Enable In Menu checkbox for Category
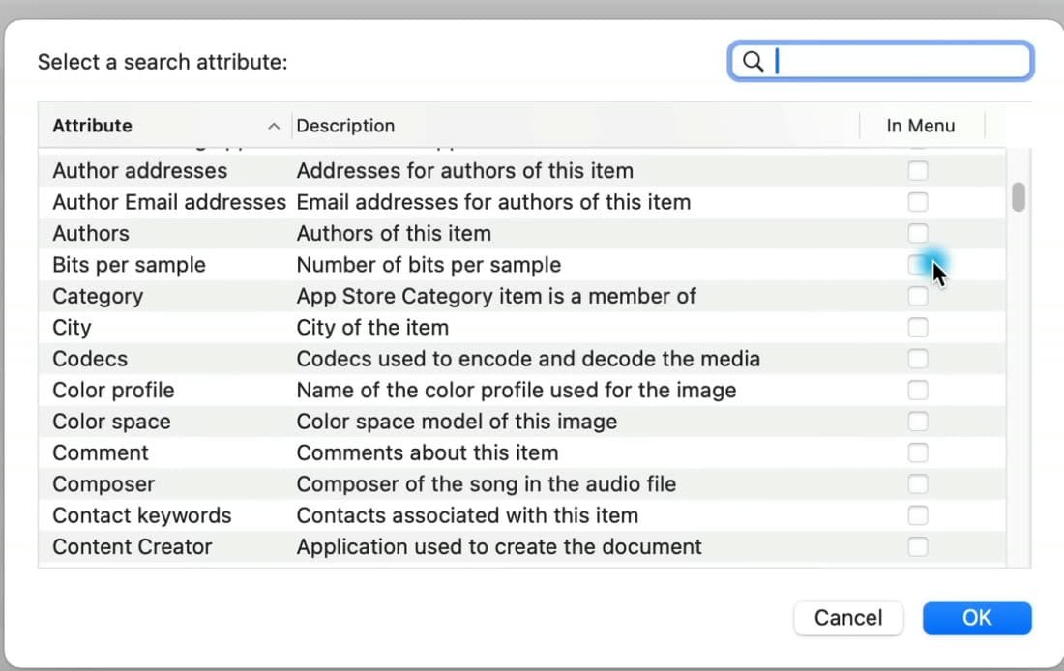The image size is (1064, 671). 917,296
